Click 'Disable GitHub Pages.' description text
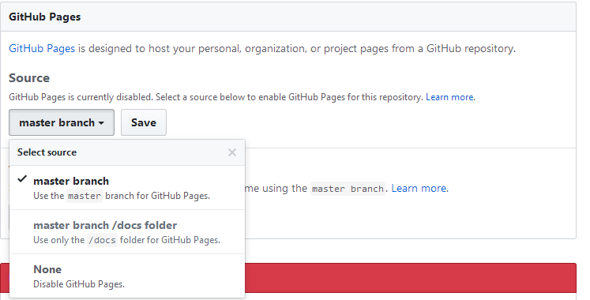Viewport: 590px width, 300px height. (79, 284)
